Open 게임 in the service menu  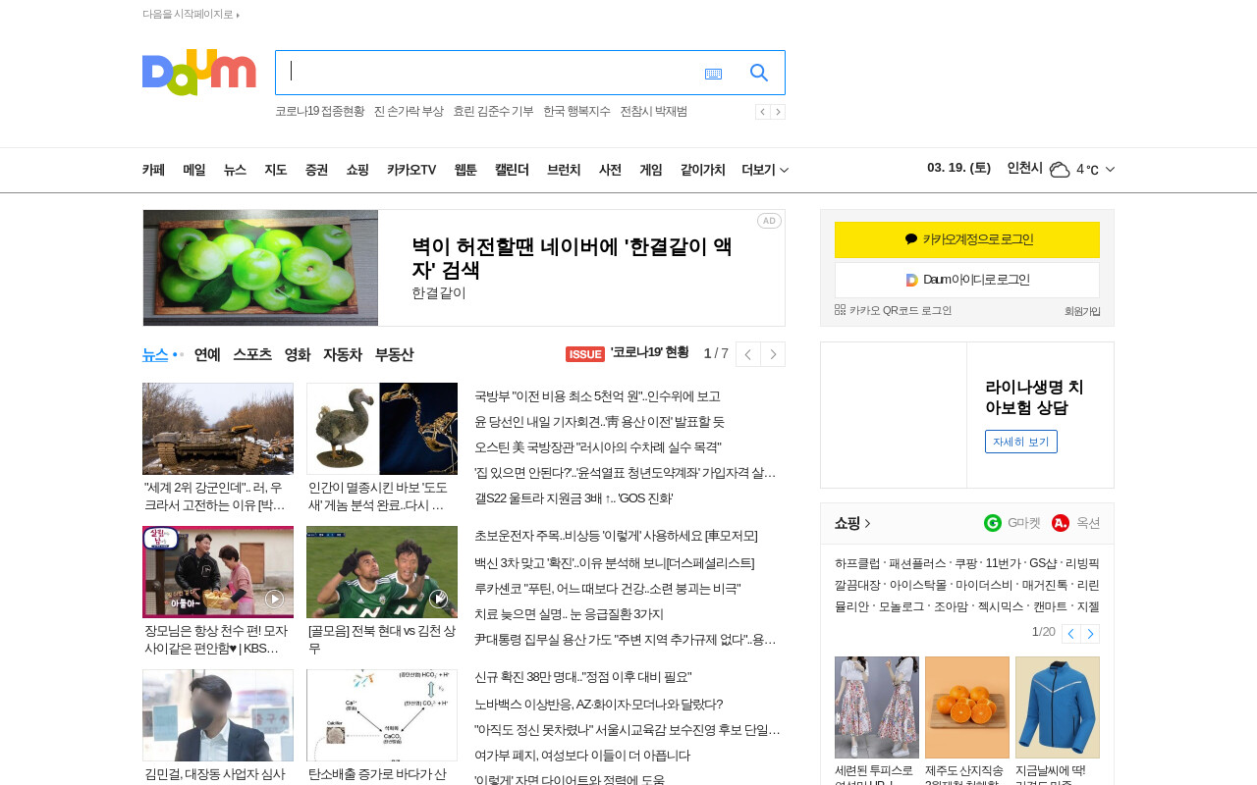(x=651, y=170)
